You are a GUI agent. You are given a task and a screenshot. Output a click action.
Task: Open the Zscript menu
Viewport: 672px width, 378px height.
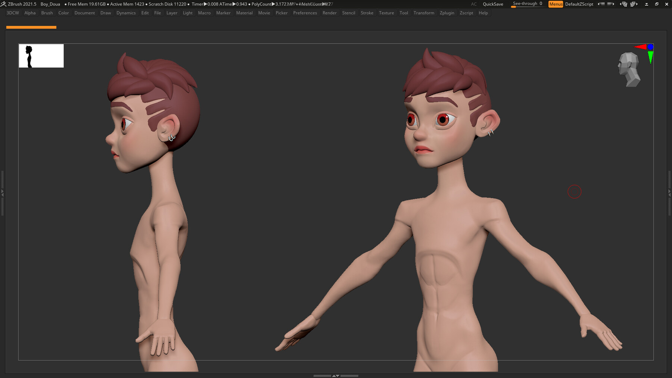(466, 13)
